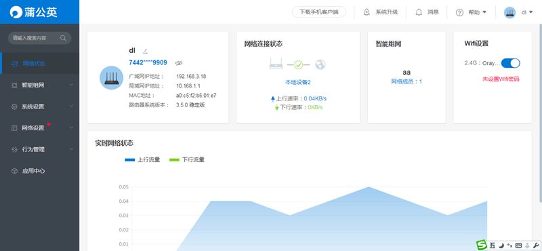Screen dimensions: 542x251
Task: Click the wrench icon in the IME toolbar
Action: [536, 246]
